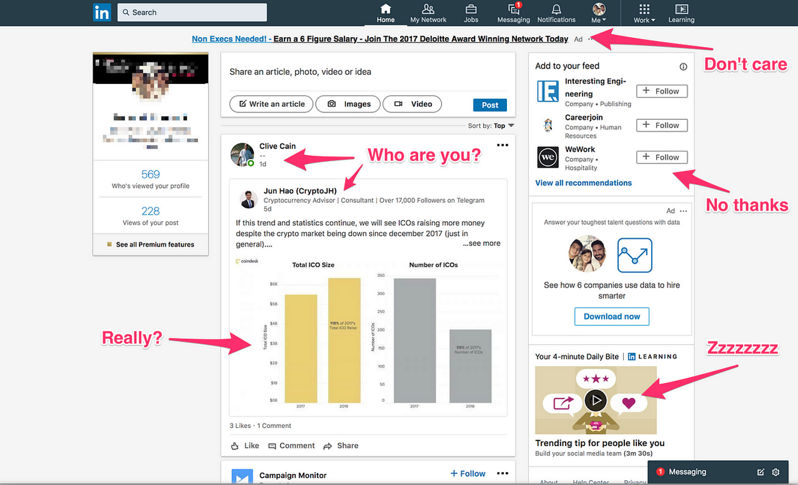Open Jun Hao (CryptoJH) profile link
This screenshot has width=798, height=485.
tap(300, 191)
